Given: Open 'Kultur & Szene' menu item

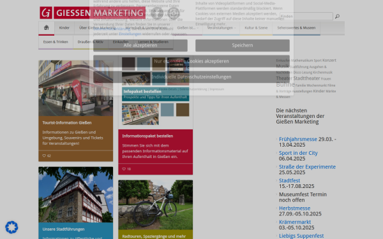Looking at the screenshot, I should click(x=256, y=28).
